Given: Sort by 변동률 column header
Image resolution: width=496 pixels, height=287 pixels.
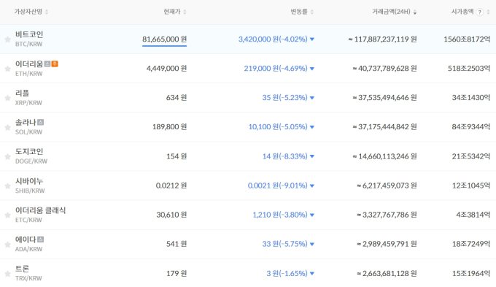Looking at the screenshot, I should pos(302,12).
